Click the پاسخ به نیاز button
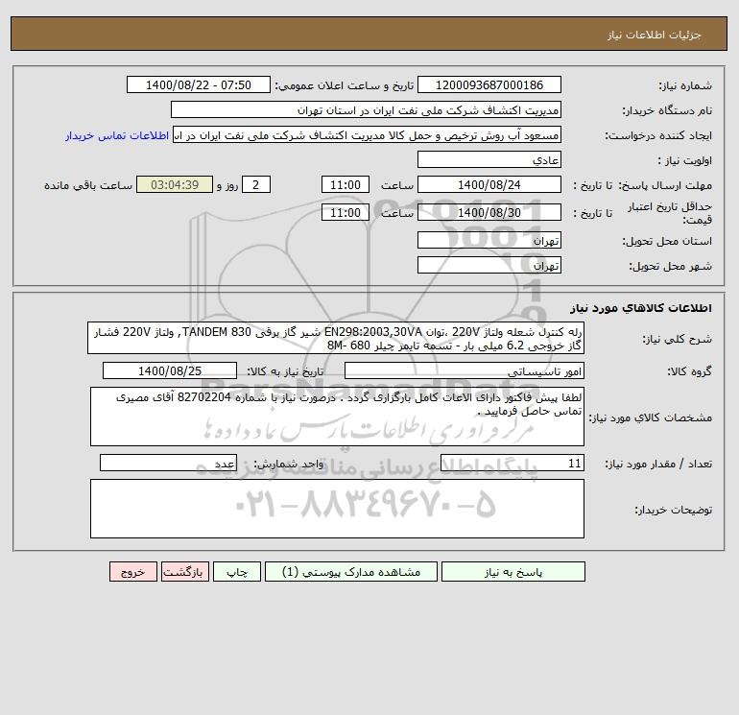The image size is (739, 715). pos(513,572)
